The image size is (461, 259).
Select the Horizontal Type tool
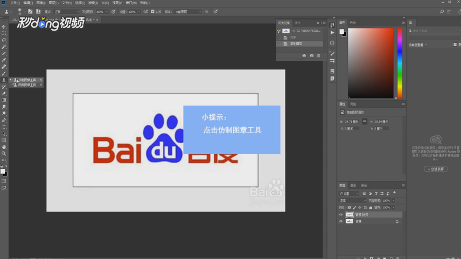(4, 127)
